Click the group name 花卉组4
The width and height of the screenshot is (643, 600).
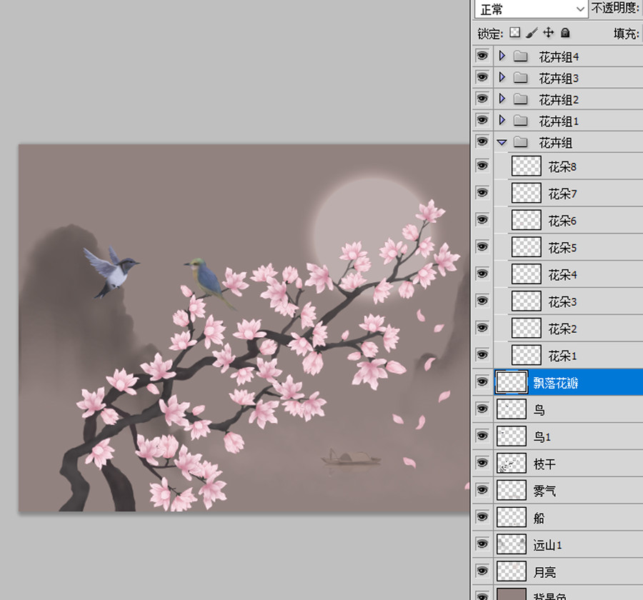559,57
